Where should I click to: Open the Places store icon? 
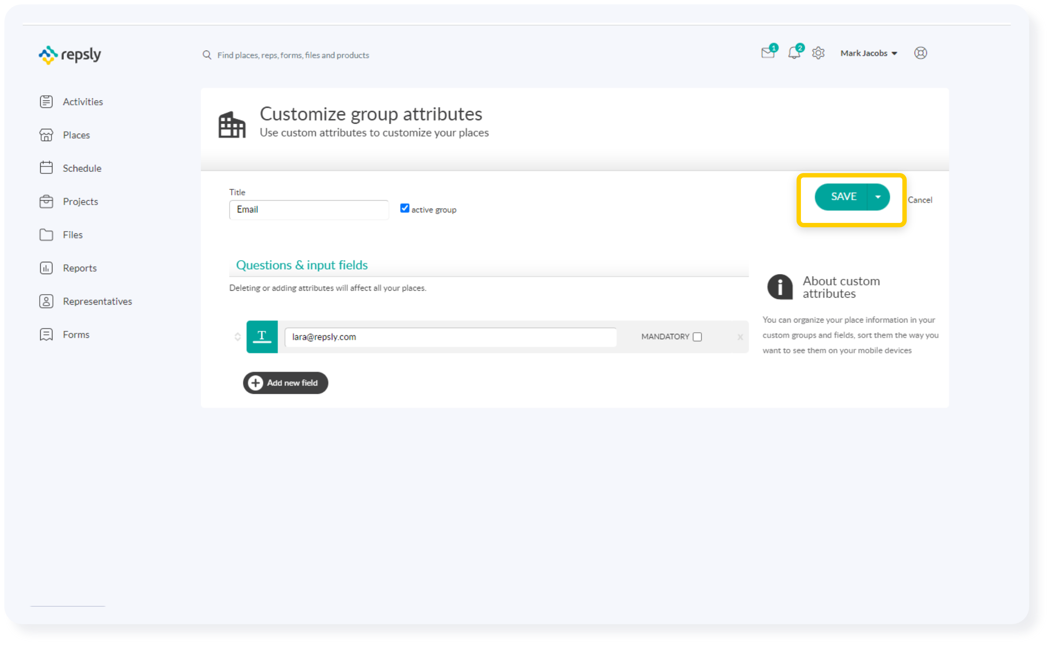tap(46, 135)
